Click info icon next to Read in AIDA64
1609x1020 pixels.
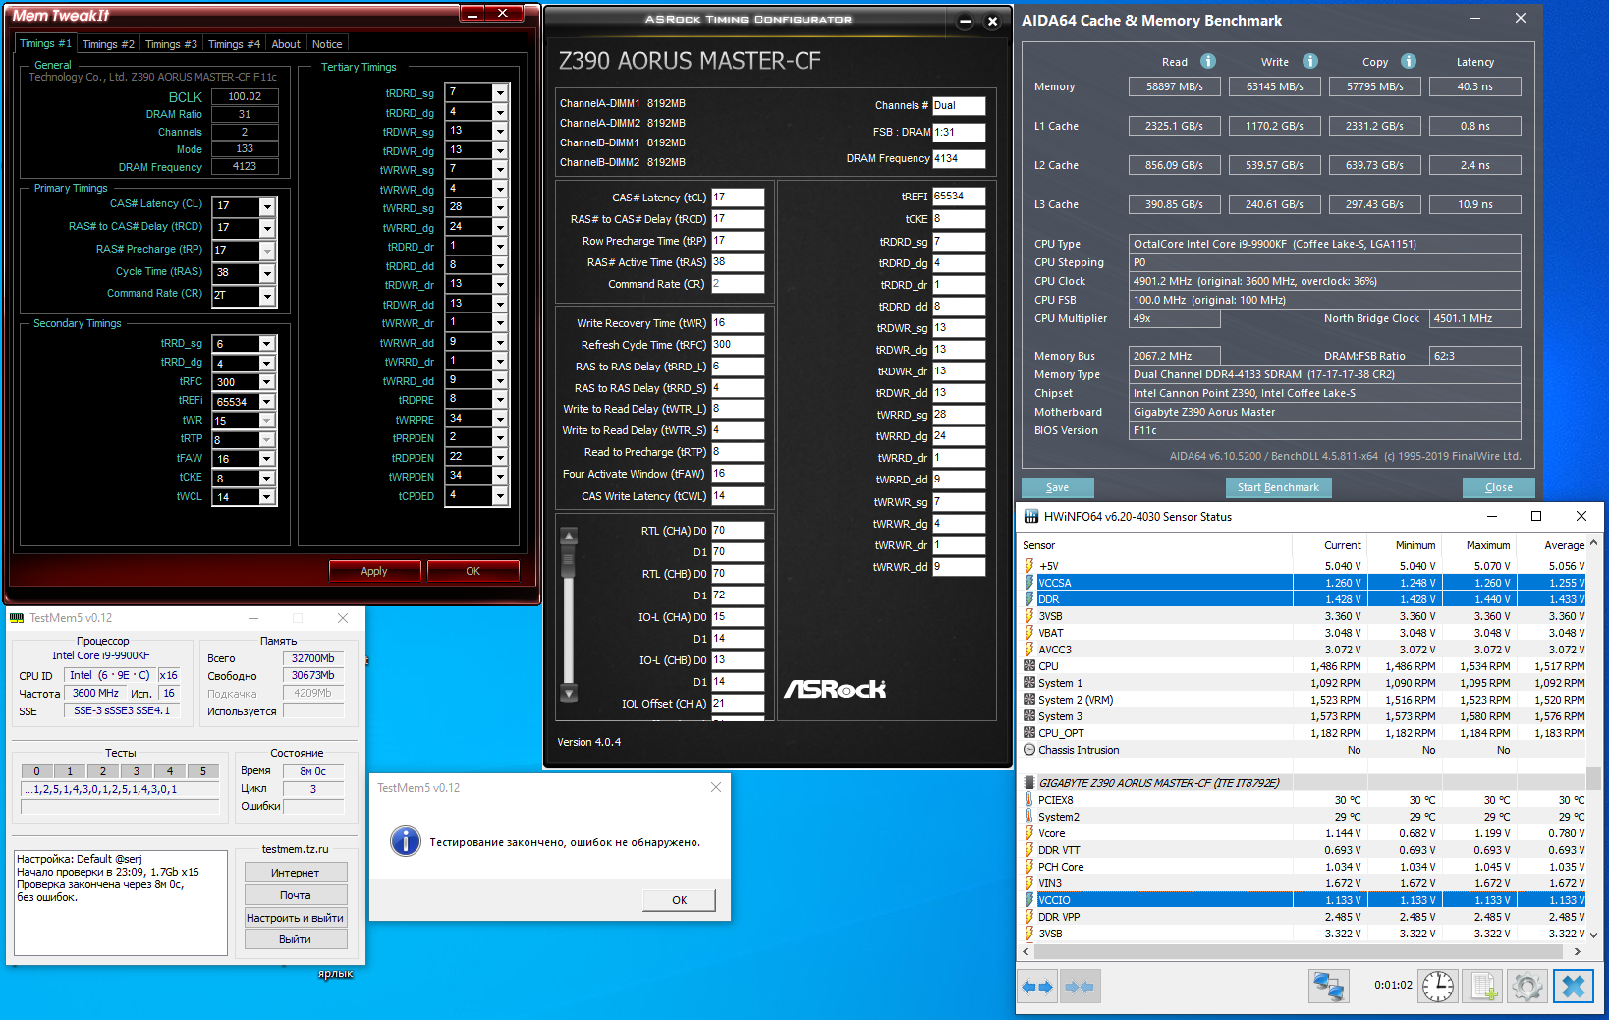tap(1208, 61)
